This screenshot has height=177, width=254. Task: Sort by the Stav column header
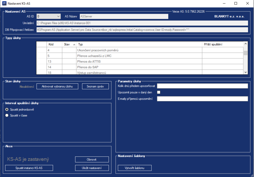click(x=69, y=44)
